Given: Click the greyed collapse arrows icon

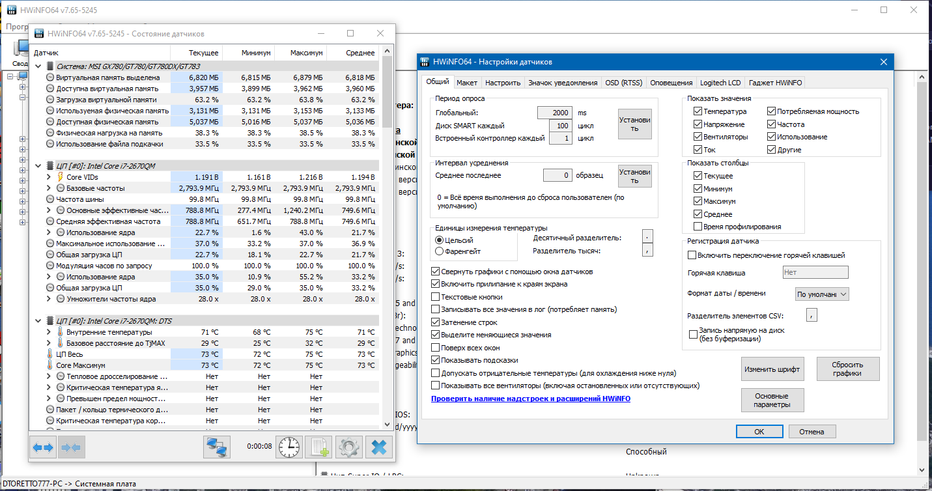Looking at the screenshot, I should 72,447.
